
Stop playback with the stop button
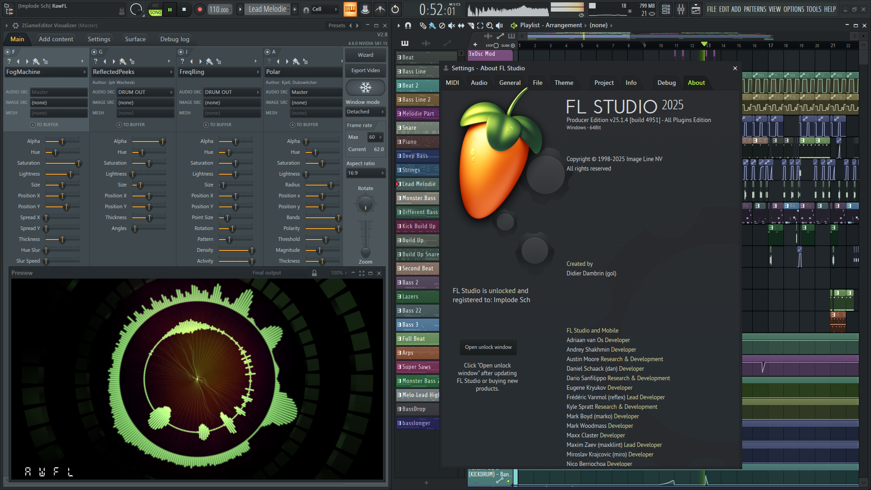point(184,9)
